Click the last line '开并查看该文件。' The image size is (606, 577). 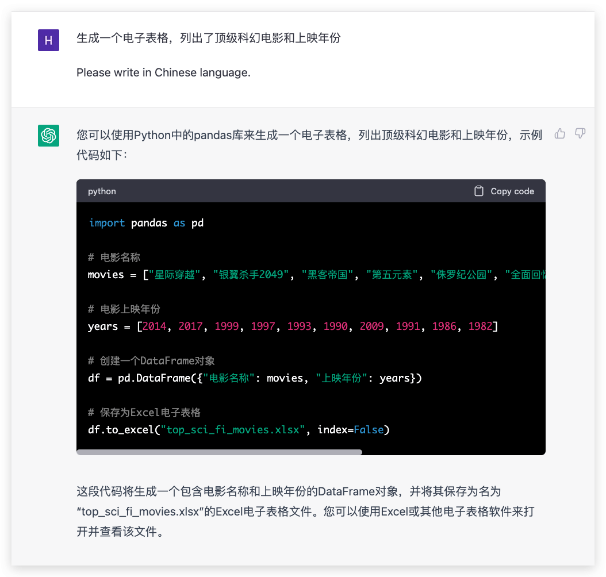(x=120, y=532)
